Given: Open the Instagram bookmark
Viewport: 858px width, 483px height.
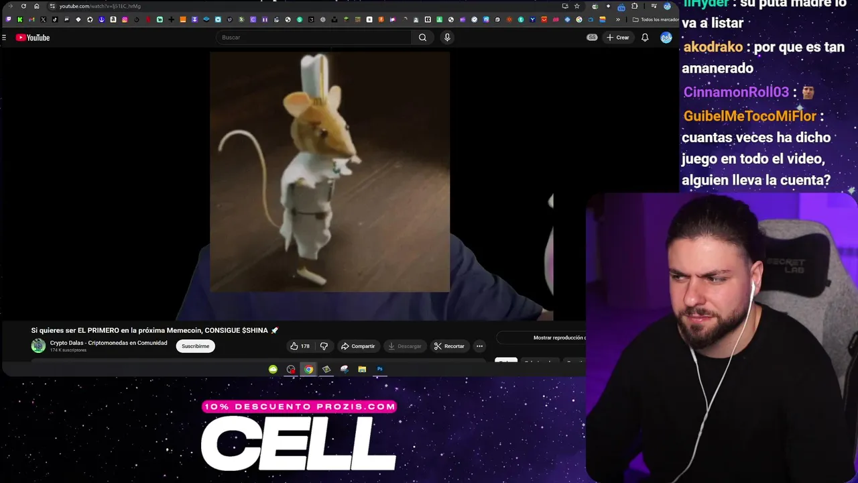Looking at the screenshot, I should [x=125, y=19].
